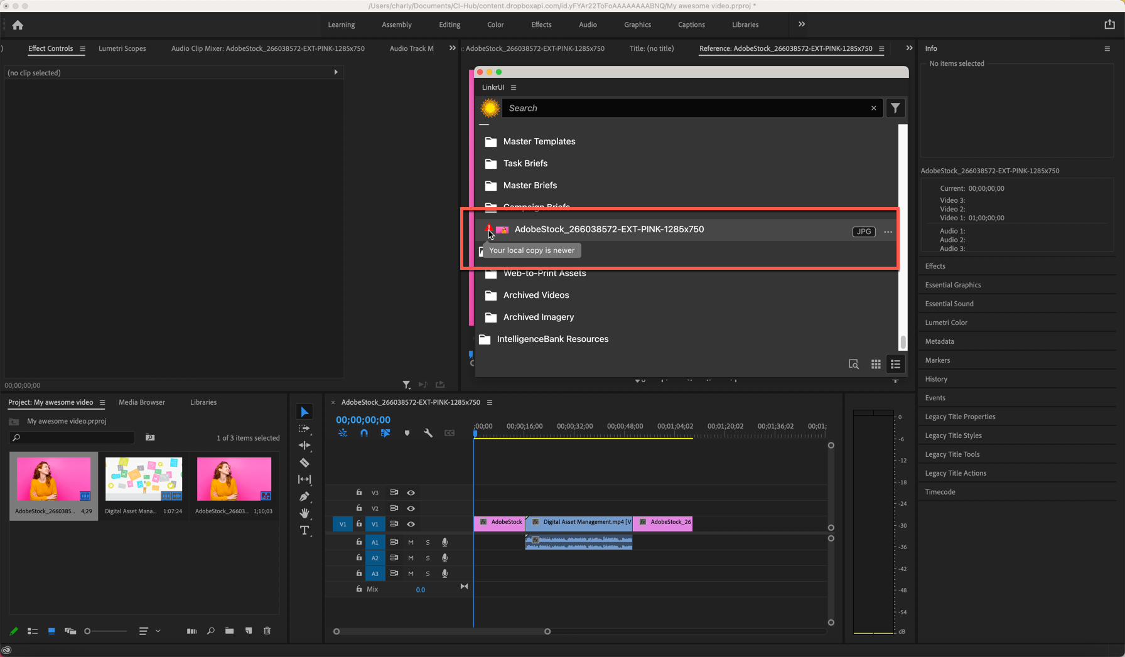The image size is (1125, 657).
Task: Select the Type tool
Action: [x=304, y=530]
